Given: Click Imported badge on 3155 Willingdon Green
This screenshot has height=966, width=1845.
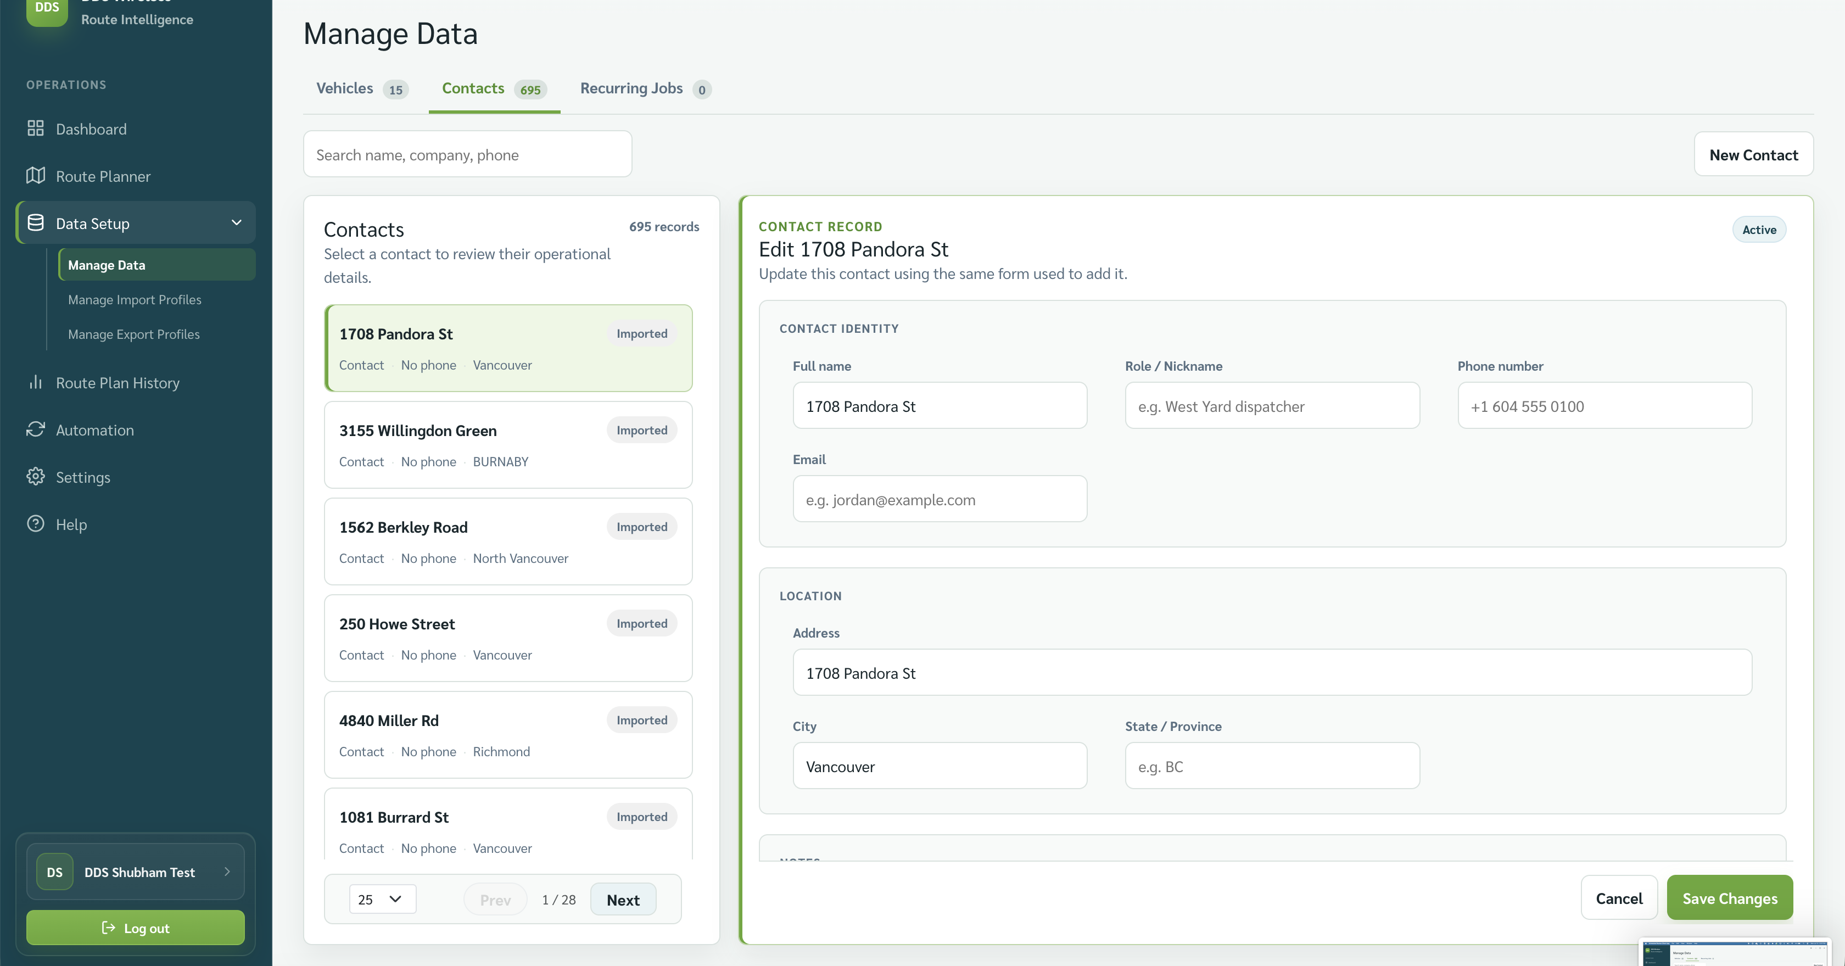Looking at the screenshot, I should 642,429.
